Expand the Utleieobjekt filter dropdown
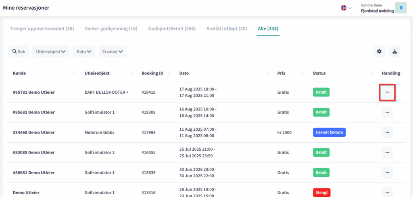Image resolution: width=413 pixels, height=197 pixels. [x=51, y=51]
